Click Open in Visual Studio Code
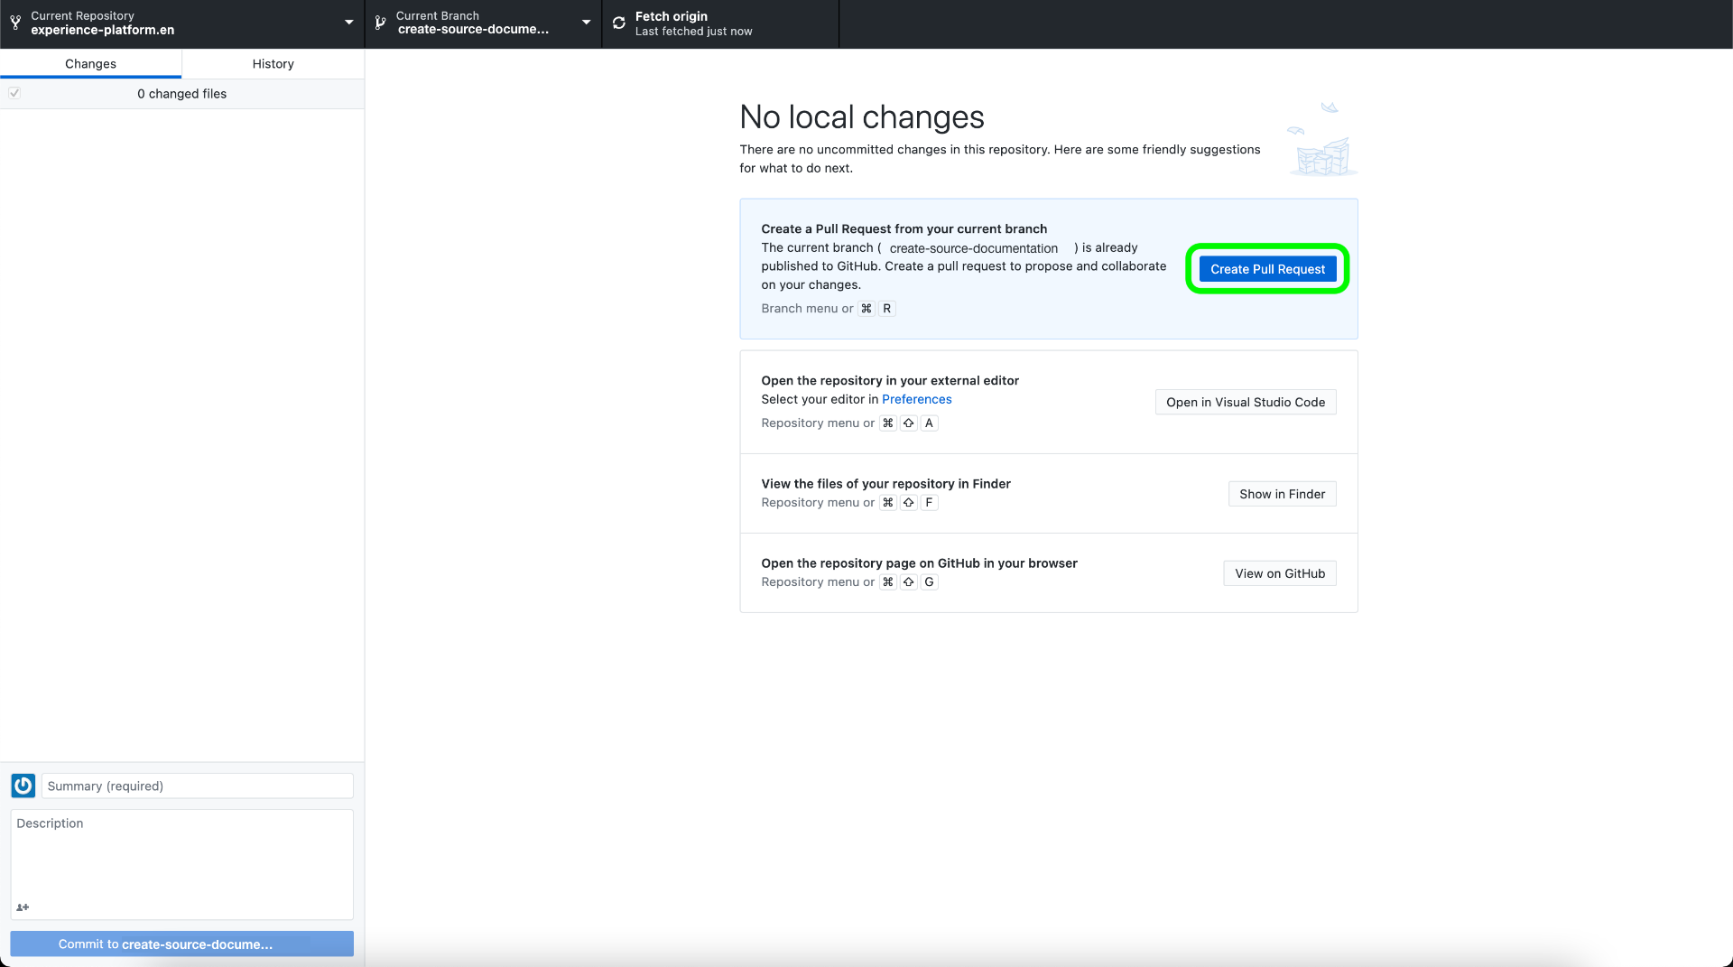The height and width of the screenshot is (967, 1733). (x=1246, y=402)
